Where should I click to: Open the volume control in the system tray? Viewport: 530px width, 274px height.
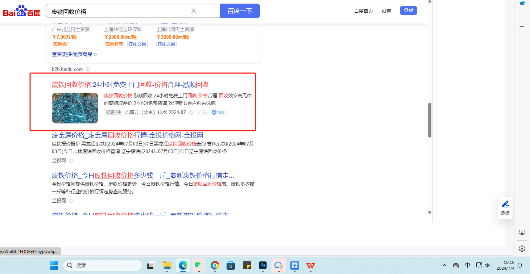(x=487, y=265)
